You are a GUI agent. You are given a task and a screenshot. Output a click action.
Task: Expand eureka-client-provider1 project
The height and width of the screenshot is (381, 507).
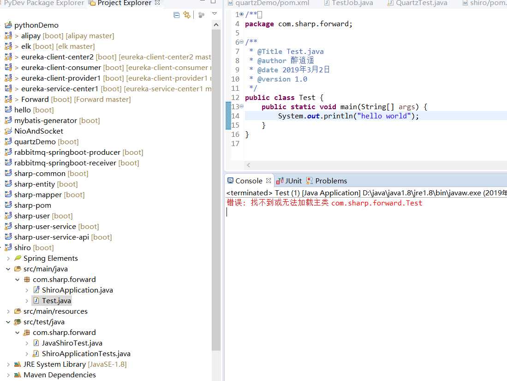17,78
